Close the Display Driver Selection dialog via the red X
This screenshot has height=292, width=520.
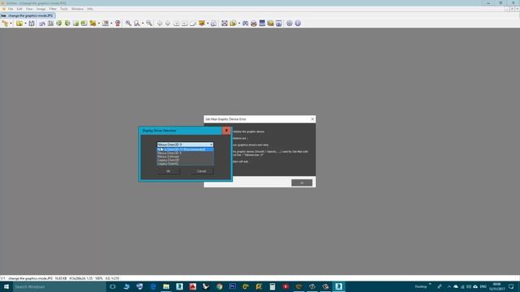click(x=227, y=131)
